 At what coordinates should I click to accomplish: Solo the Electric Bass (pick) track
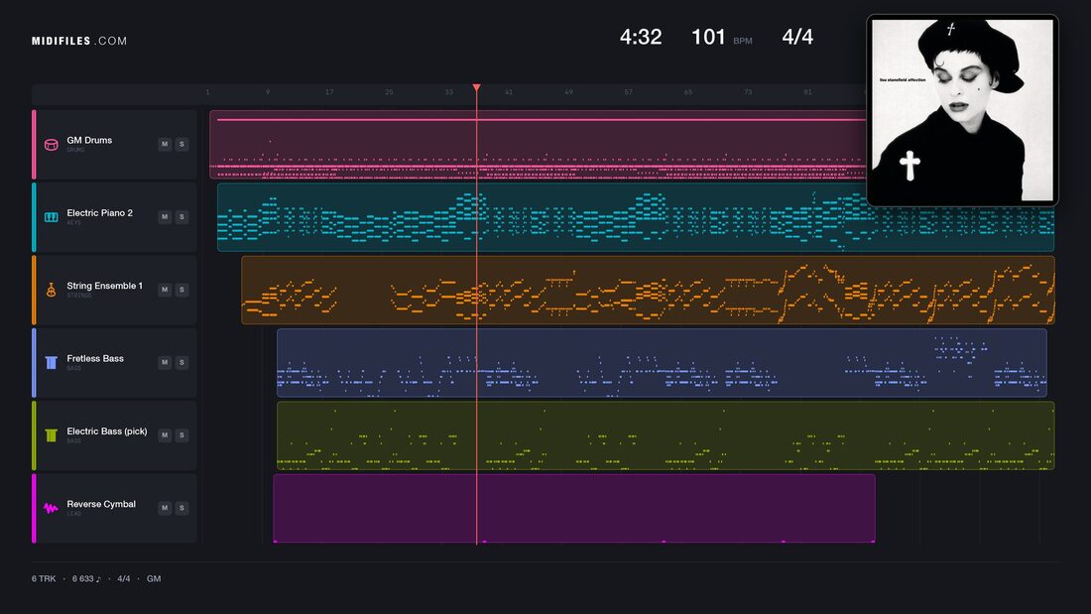182,435
